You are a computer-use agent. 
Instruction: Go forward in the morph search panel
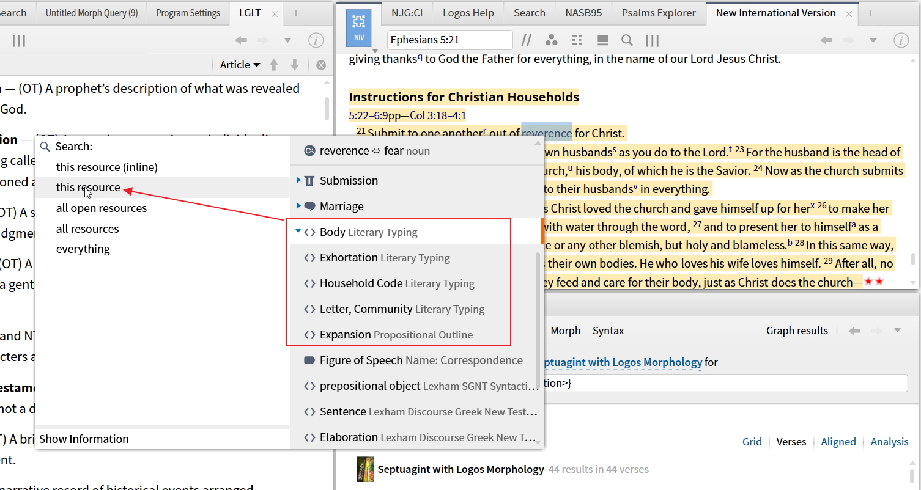(x=876, y=331)
